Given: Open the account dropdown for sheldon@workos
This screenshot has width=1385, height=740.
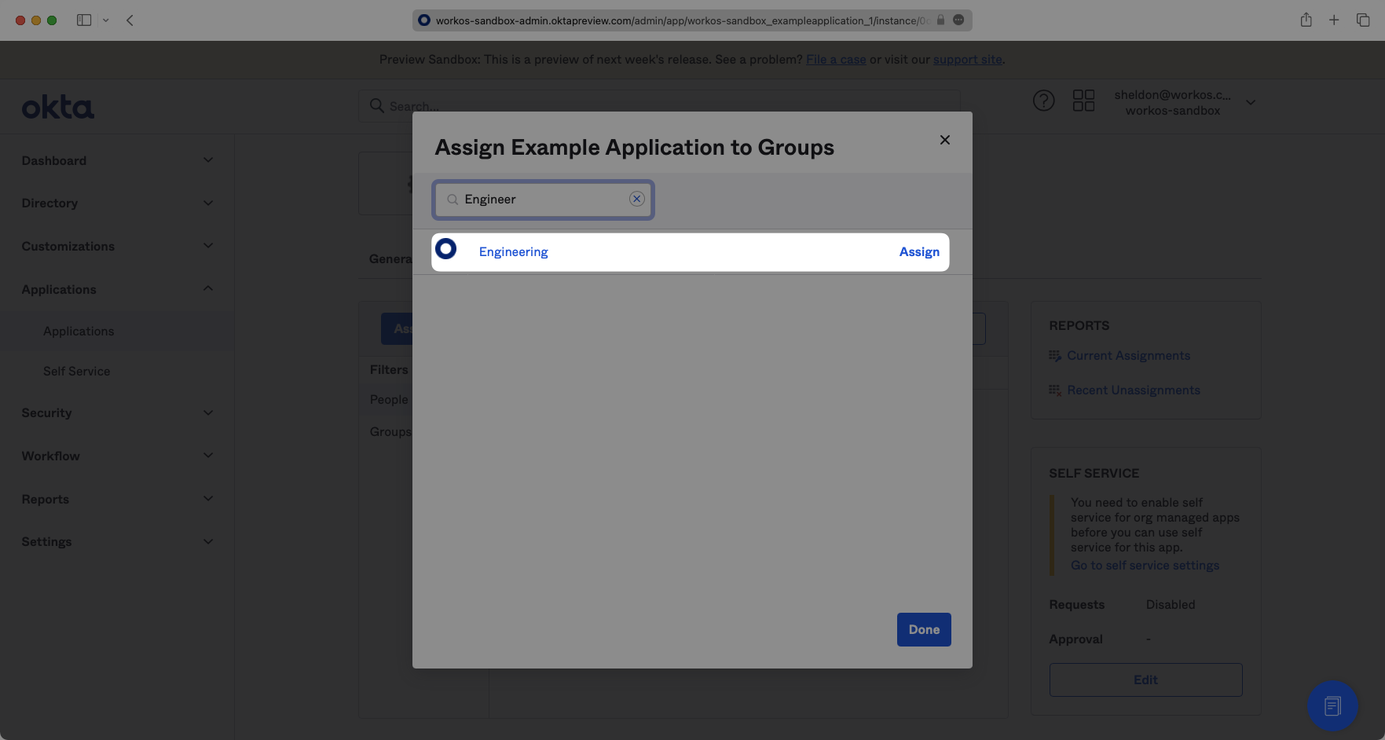Looking at the screenshot, I should coord(1250,102).
